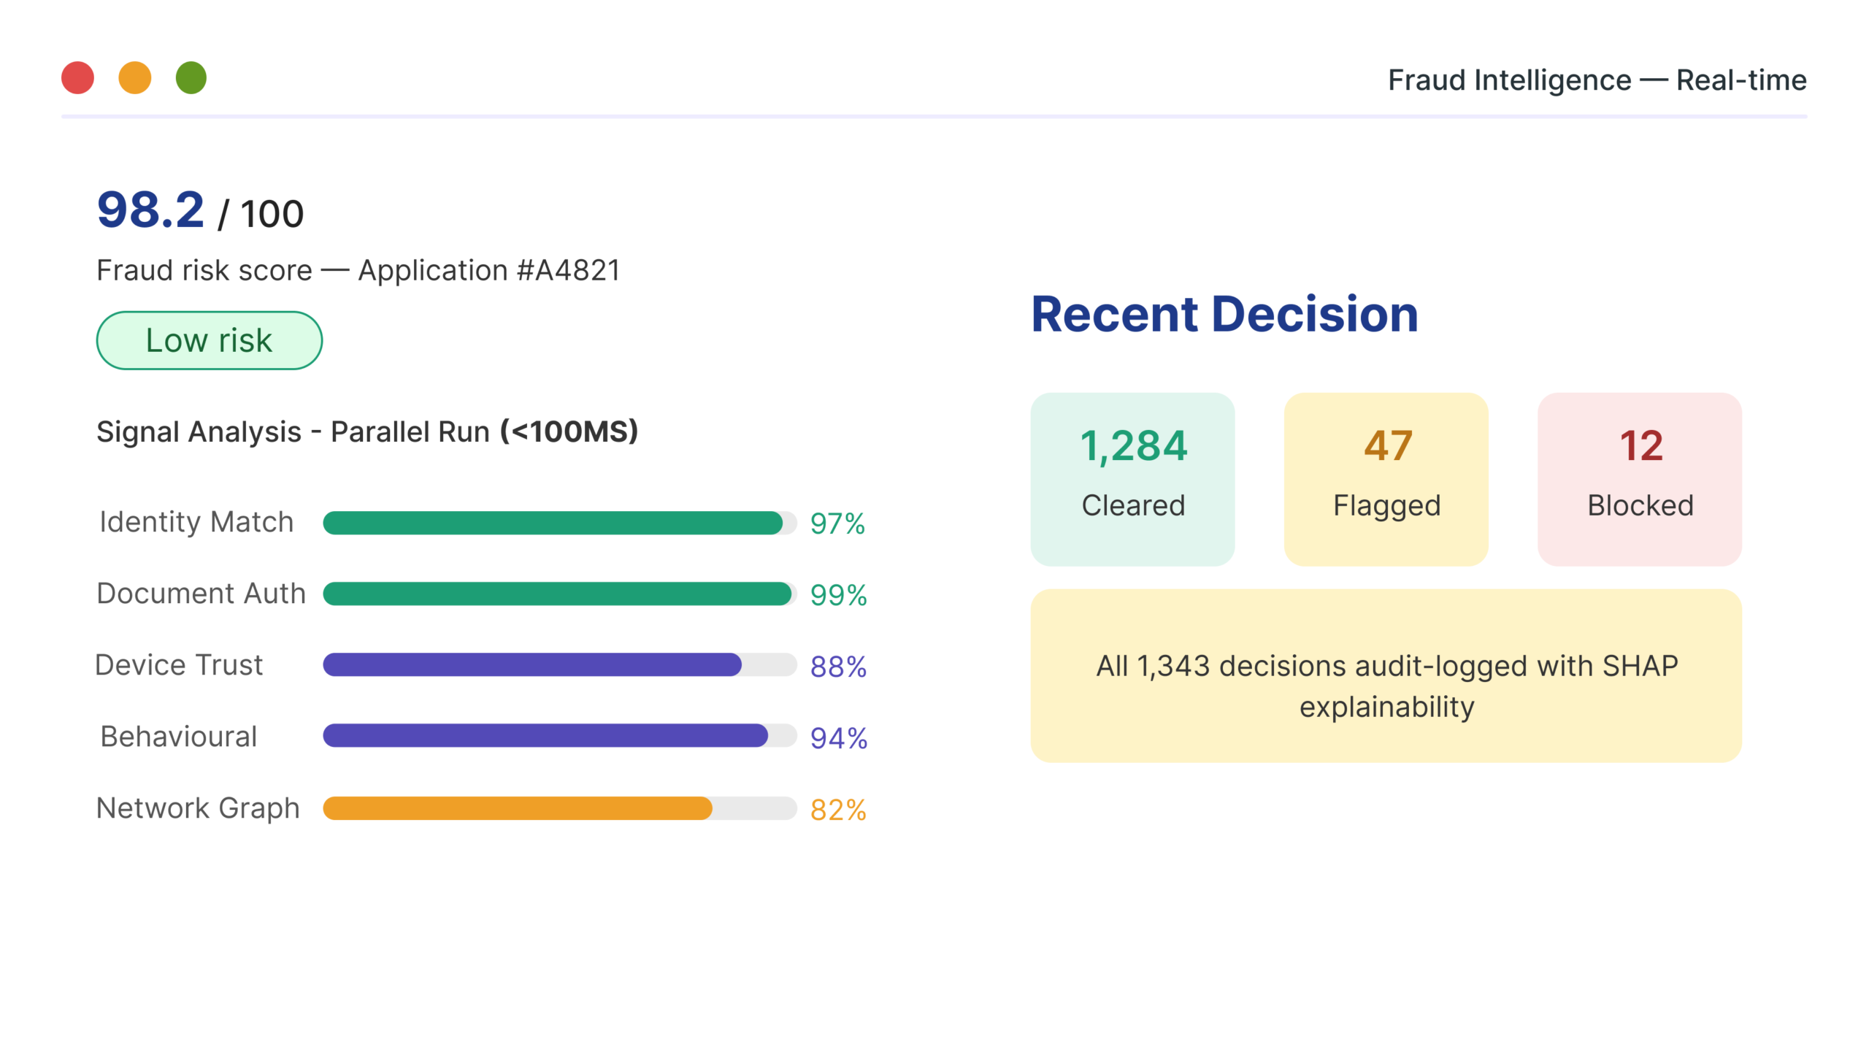Click the Application #A4821 label
Screen dimensions: 1869x1047
pos(489,271)
